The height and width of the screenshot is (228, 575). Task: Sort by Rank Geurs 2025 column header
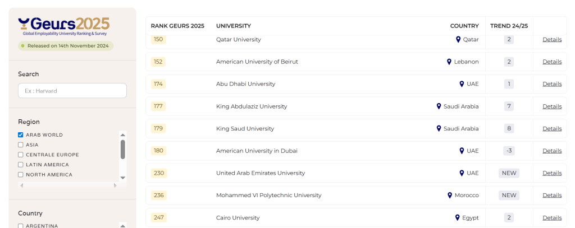pos(177,26)
